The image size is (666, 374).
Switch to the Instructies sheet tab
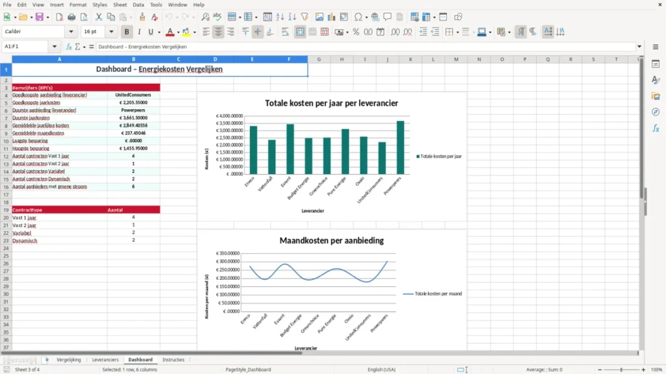pos(173,360)
